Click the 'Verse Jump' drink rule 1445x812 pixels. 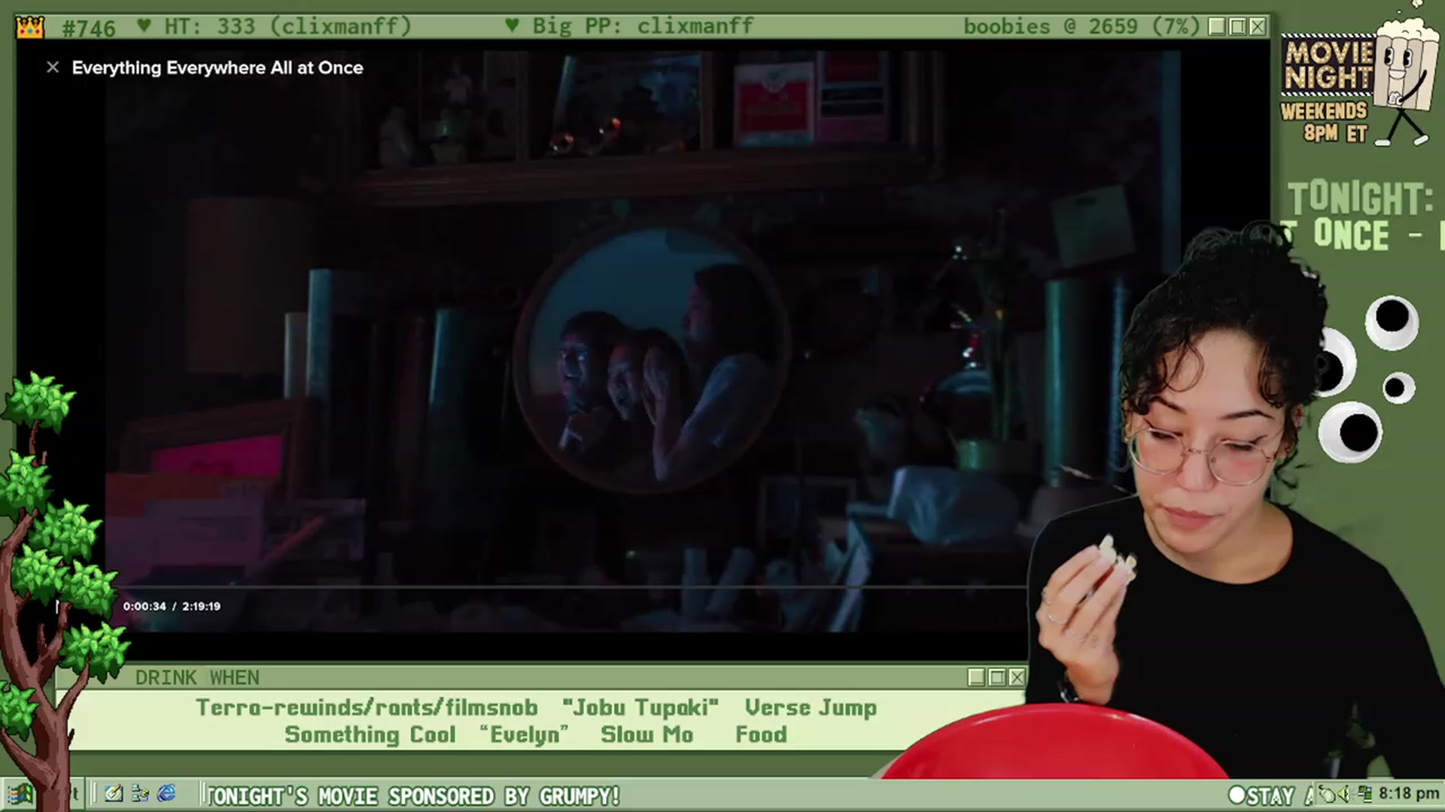coord(811,707)
